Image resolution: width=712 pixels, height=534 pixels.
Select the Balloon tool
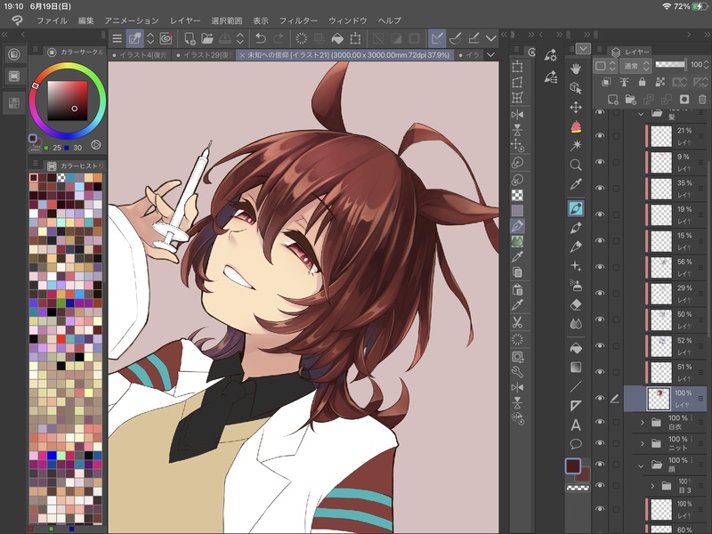(576, 443)
